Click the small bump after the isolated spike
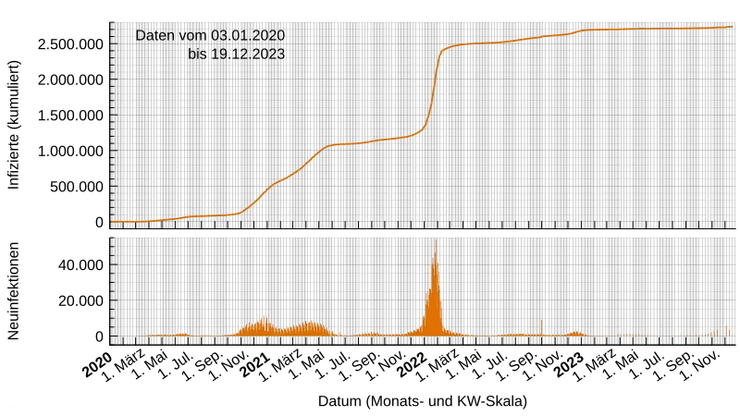Screen dimensions: 740x416 pos(576,333)
